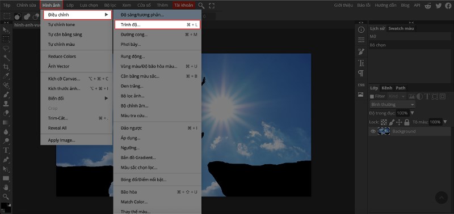The height and width of the screenshot is (214, 454).
Task: Open the Kind filter dropdown
Action: coord(396,96)
